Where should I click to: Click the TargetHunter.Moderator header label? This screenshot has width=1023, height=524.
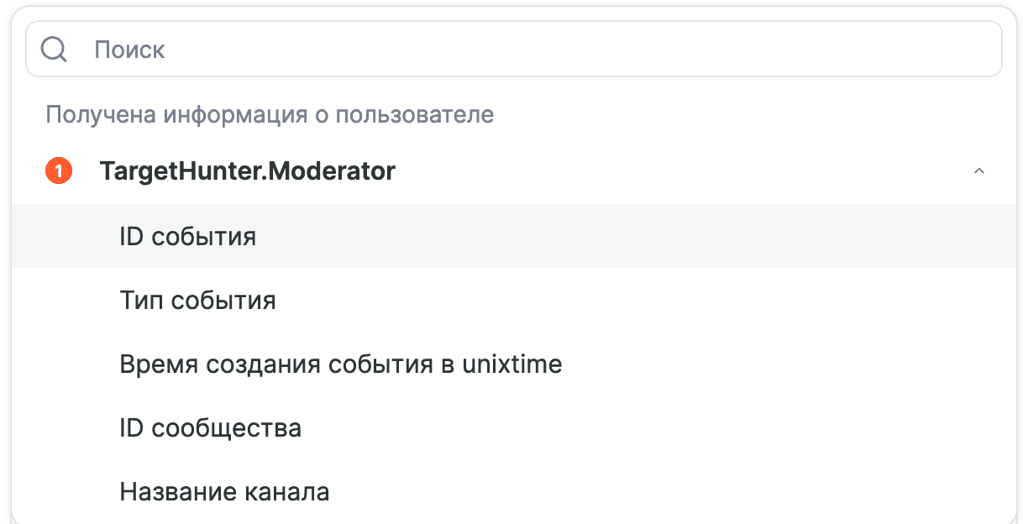(247, 170)
